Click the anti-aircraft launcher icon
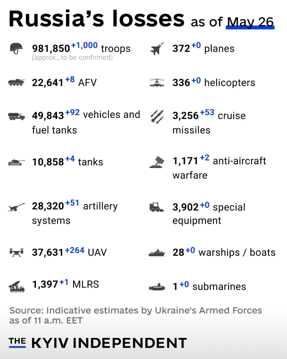The image size is (287, 359). [x=157, y=162]
